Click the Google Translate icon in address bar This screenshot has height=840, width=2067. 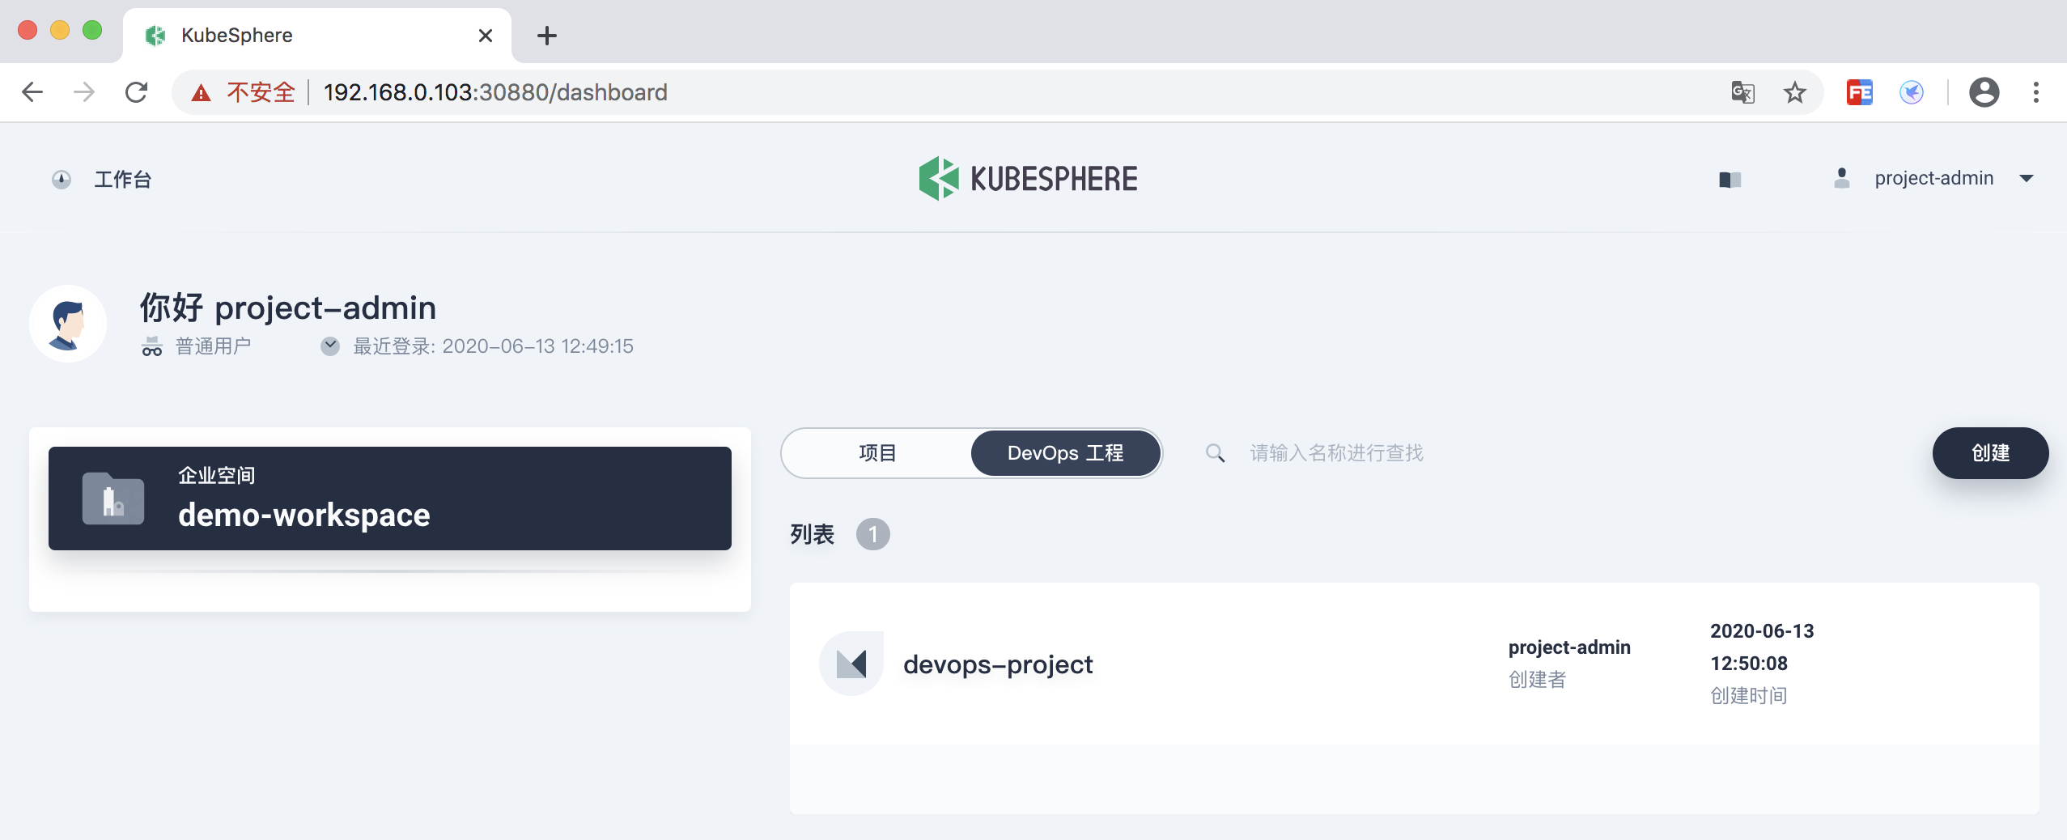[x=1742, y=92]
